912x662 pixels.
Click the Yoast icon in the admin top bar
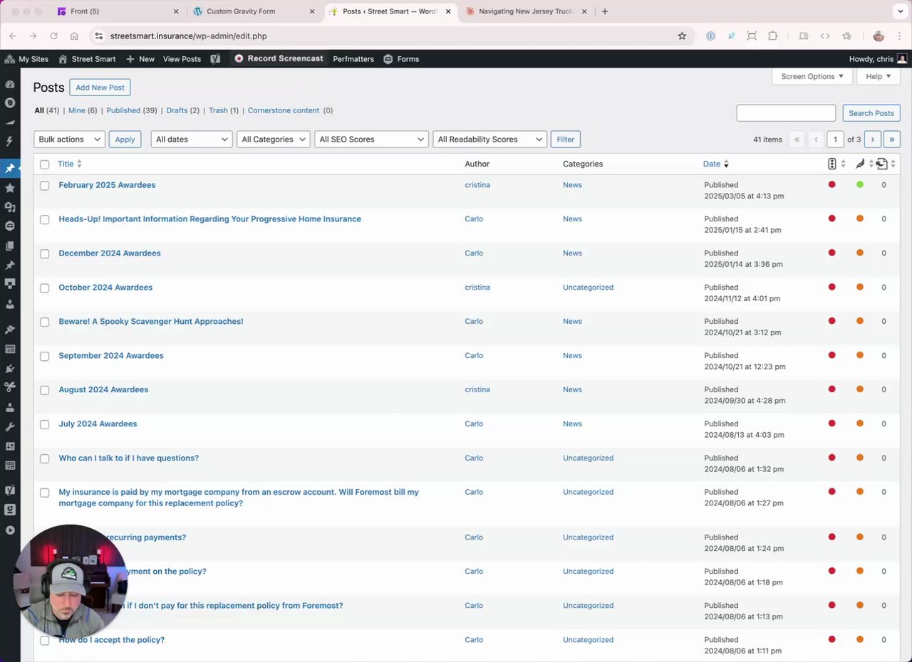215,59
